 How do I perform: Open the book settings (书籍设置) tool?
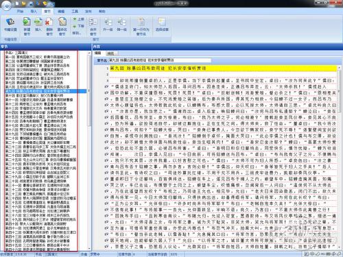(10, 25)
